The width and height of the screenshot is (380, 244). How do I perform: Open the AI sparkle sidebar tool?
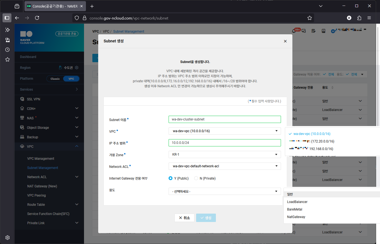pyautogui.click(x=8, y=30)
